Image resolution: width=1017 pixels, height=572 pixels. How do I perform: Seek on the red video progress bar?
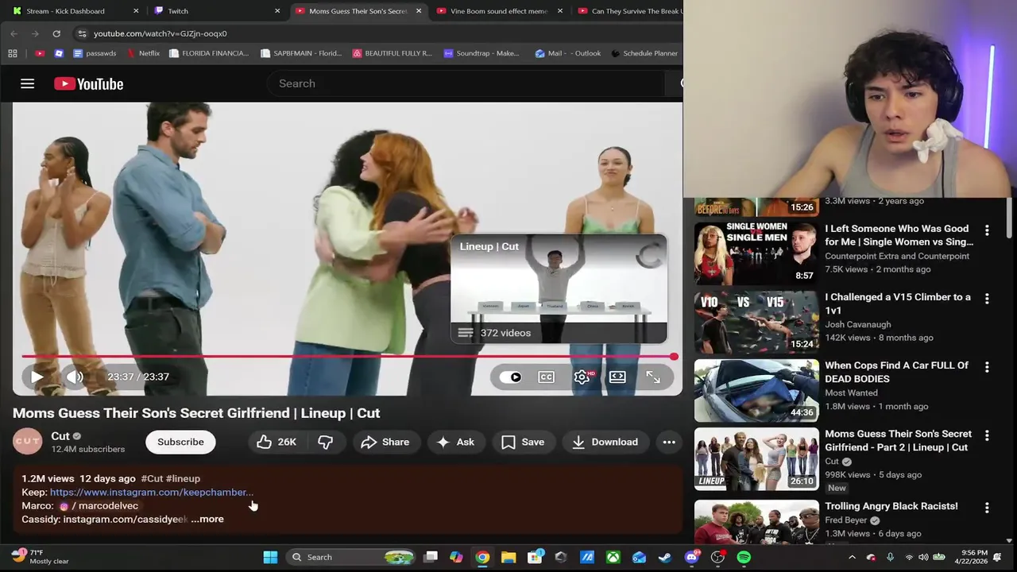348,357
